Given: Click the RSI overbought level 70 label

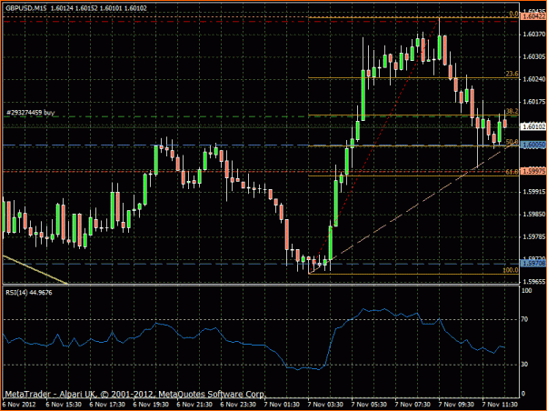Looking at the screenshot, I should (x=524, y=319).
